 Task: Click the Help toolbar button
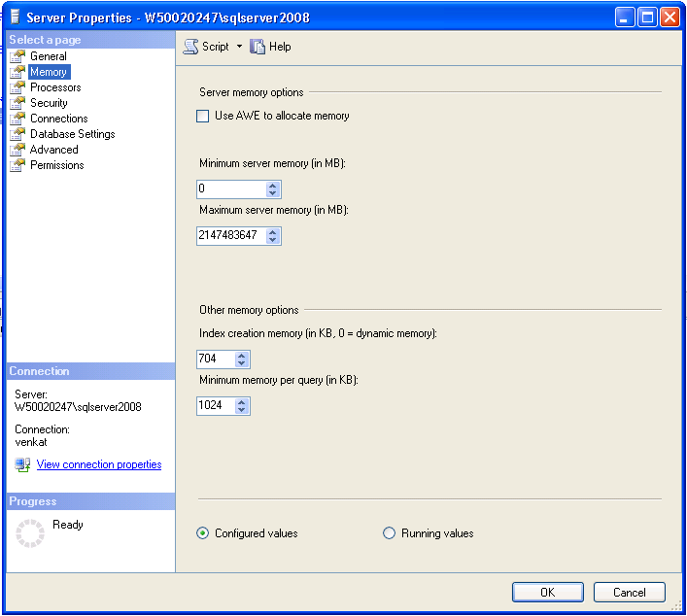270,47
